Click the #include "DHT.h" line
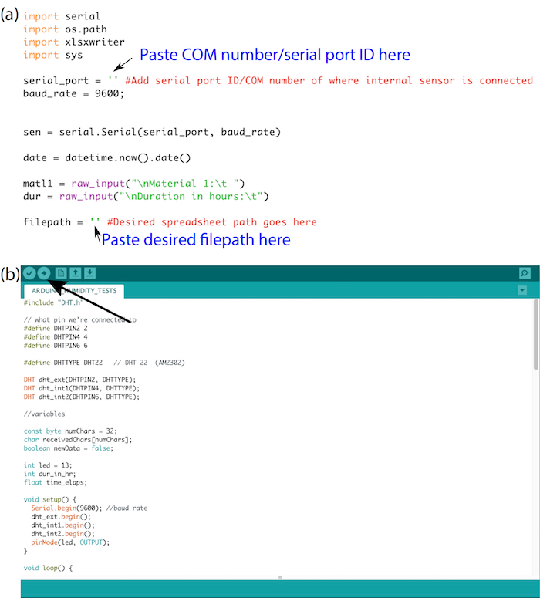This screenshot has width=540, height=598. tap(53, 302)
